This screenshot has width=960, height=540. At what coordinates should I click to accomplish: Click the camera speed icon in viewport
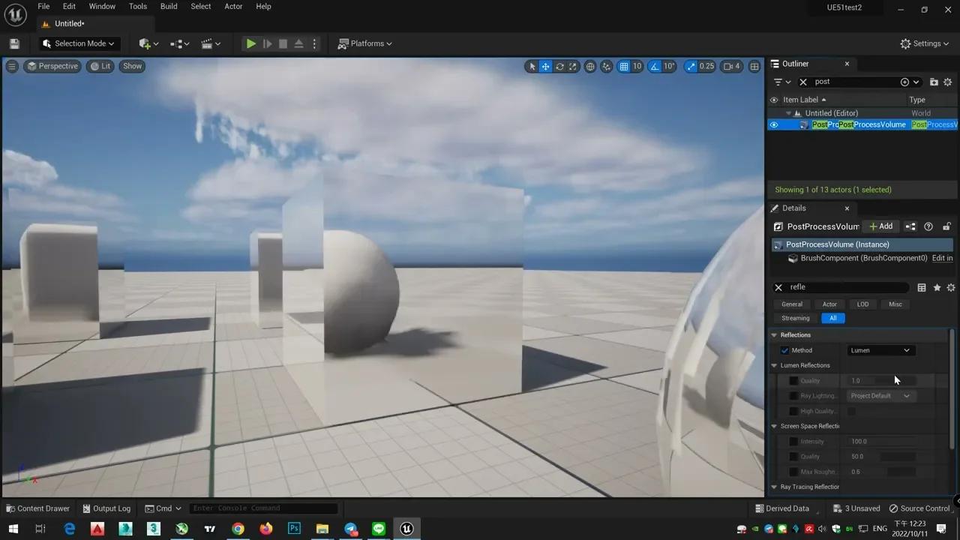pos(729,66)
